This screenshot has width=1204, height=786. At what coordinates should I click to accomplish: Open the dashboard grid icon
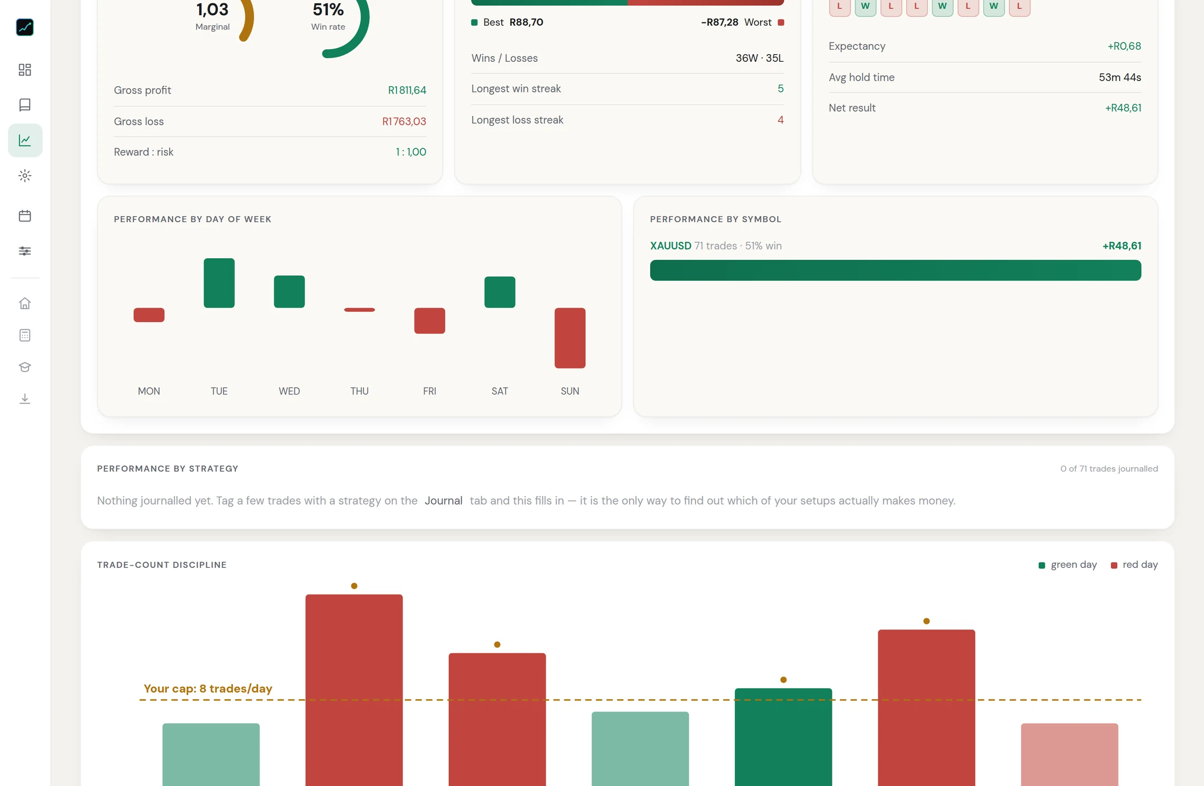[x=25, y=69]
